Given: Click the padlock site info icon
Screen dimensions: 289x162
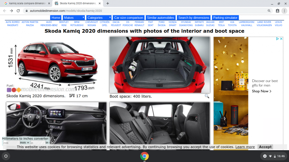Looking at the screenshot, I should point(27,11).
